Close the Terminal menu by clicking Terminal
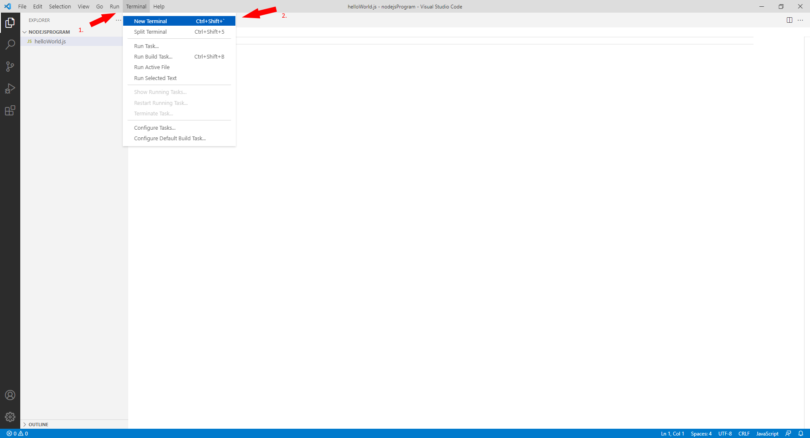Image resolution: width=810 pixels, height=438 pixels. [136, 6]
